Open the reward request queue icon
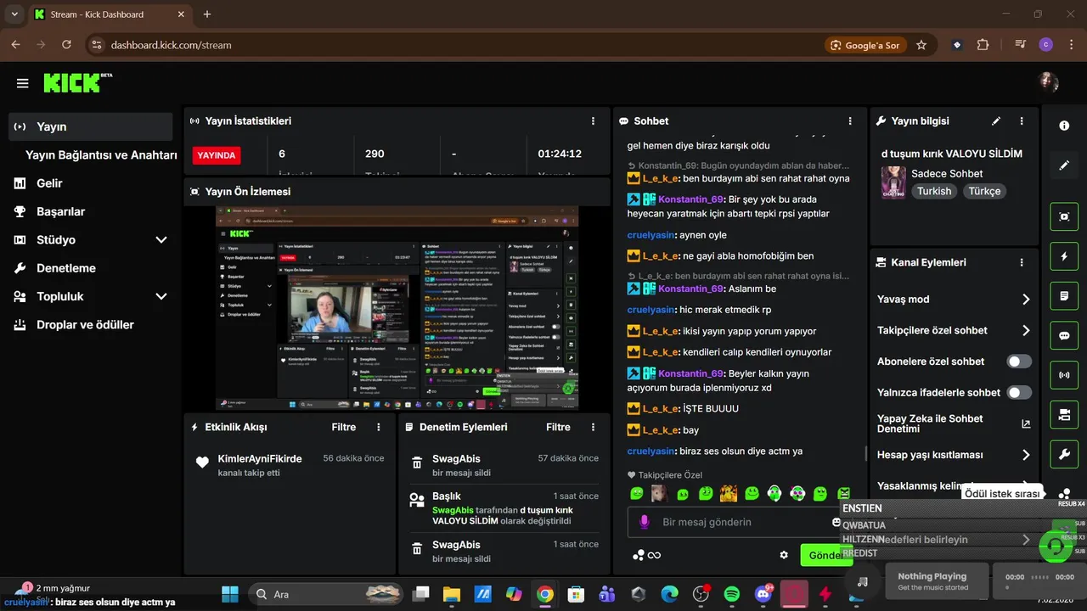1087x611 pixels. (x=1064, y=493)
